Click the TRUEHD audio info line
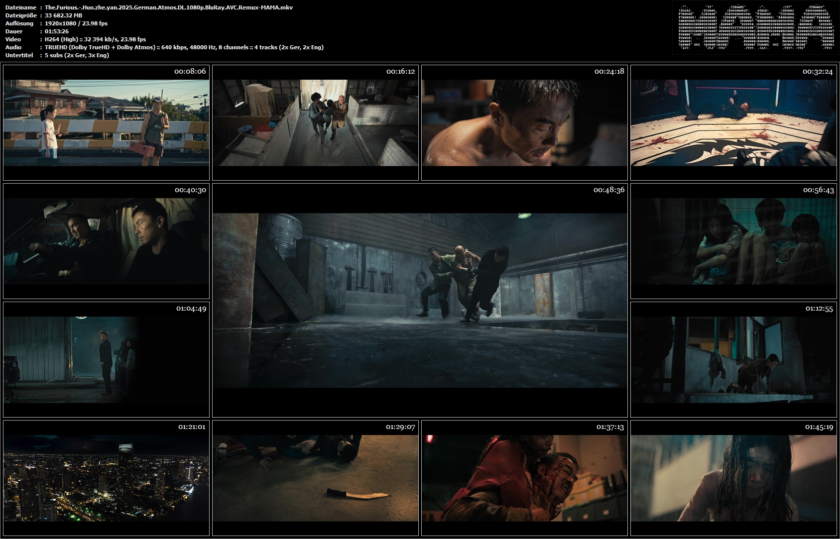The width and height of the screenshot is (840, 539). [x=184, y=47]
